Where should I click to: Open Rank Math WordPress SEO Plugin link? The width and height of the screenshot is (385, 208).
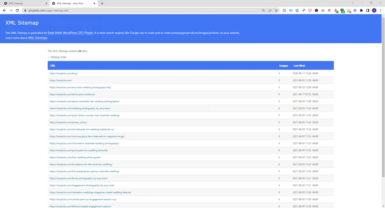tap(70, 33)
